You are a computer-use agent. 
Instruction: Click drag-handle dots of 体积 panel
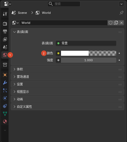[120, 70]
